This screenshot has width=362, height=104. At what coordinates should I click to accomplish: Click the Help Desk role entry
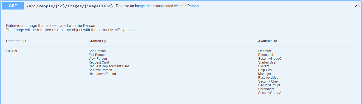click(x=266, y=70)
